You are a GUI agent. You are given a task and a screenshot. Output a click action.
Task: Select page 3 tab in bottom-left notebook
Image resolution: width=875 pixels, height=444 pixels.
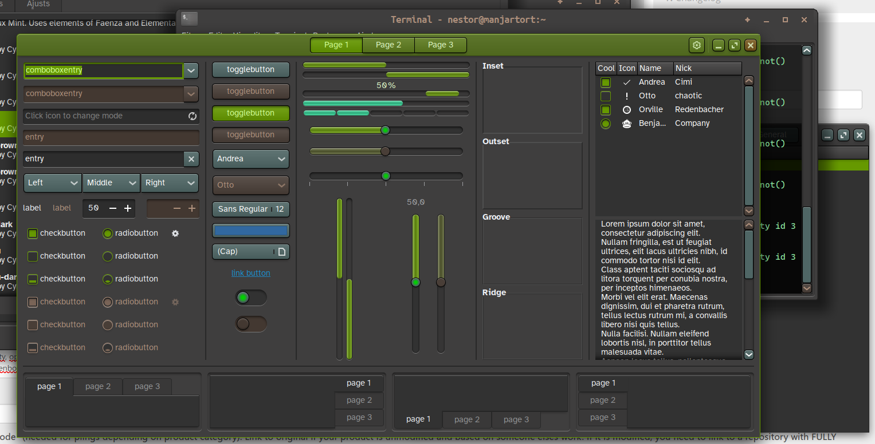(x=147, y=387)
